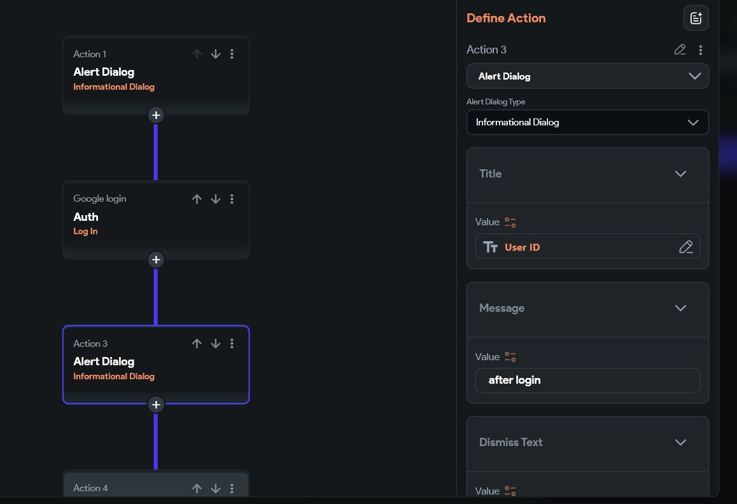Open the Informational Dialog type dropdown

point(587,122)
